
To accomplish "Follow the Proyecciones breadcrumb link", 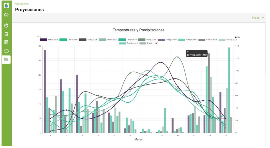I will (22, 4).
